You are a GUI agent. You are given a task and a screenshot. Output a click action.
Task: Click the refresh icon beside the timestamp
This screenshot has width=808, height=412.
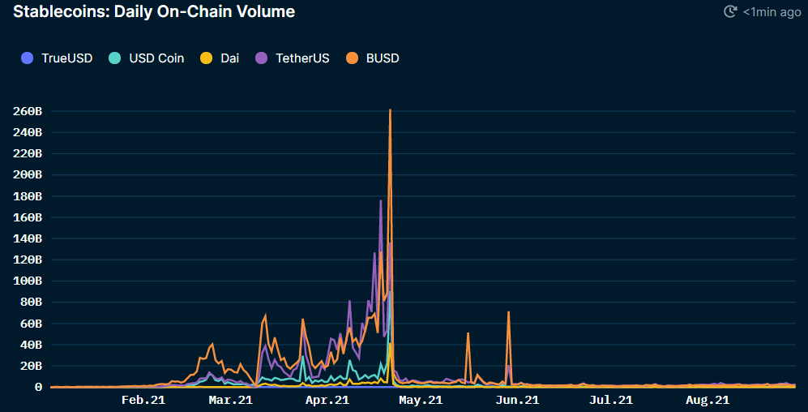tap(730, 11)
